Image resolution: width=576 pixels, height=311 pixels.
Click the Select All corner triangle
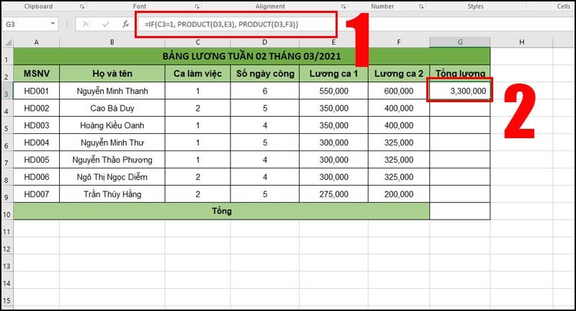[x=6, y=42]
